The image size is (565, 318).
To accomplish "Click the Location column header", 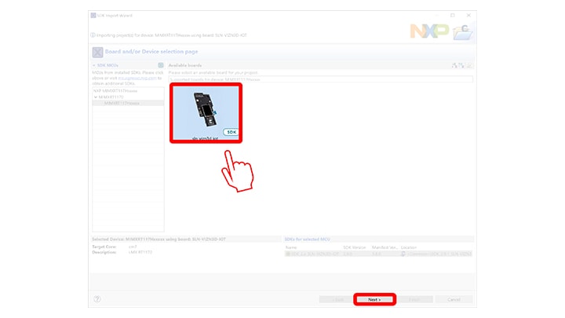I will click(410, 247).
